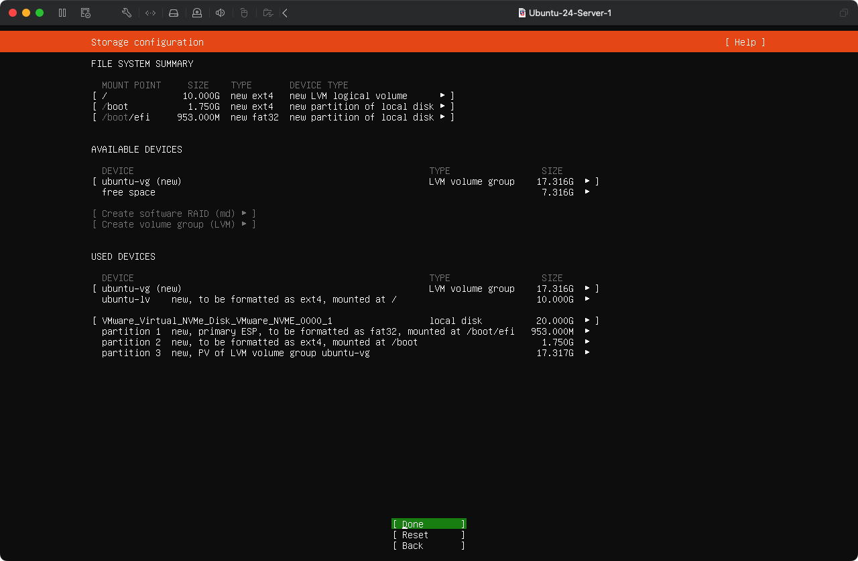Image resolution: width=858 pixels, height=561 pixels.
Task: Select ubuntu-vg (new) in Available Devices
Action: coord(346,181)
